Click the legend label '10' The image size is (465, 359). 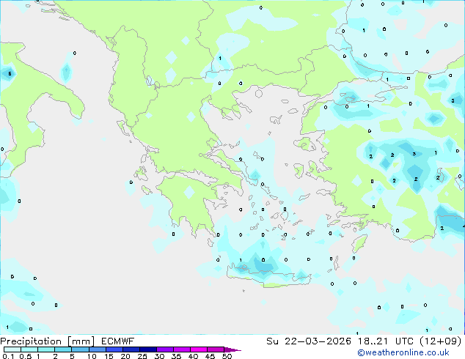point(92,356)
